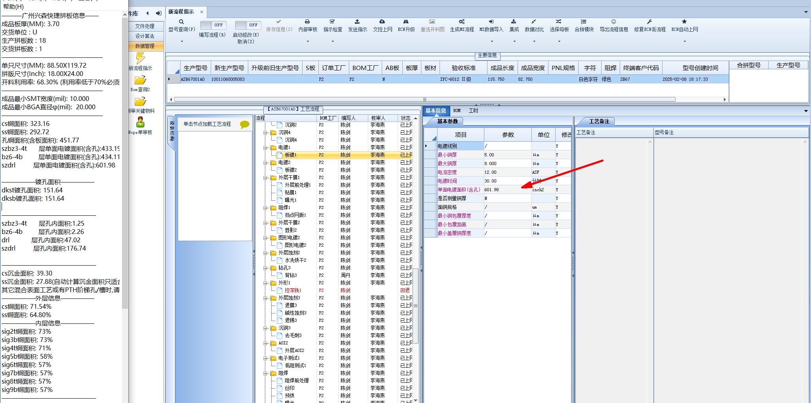This screenshot has height=403, width=811.
Task: Click the 电镀时间 parameter value field
Action: pos(507,181)
